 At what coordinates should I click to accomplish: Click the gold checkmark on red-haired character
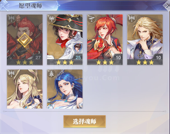tap(25, 40)
